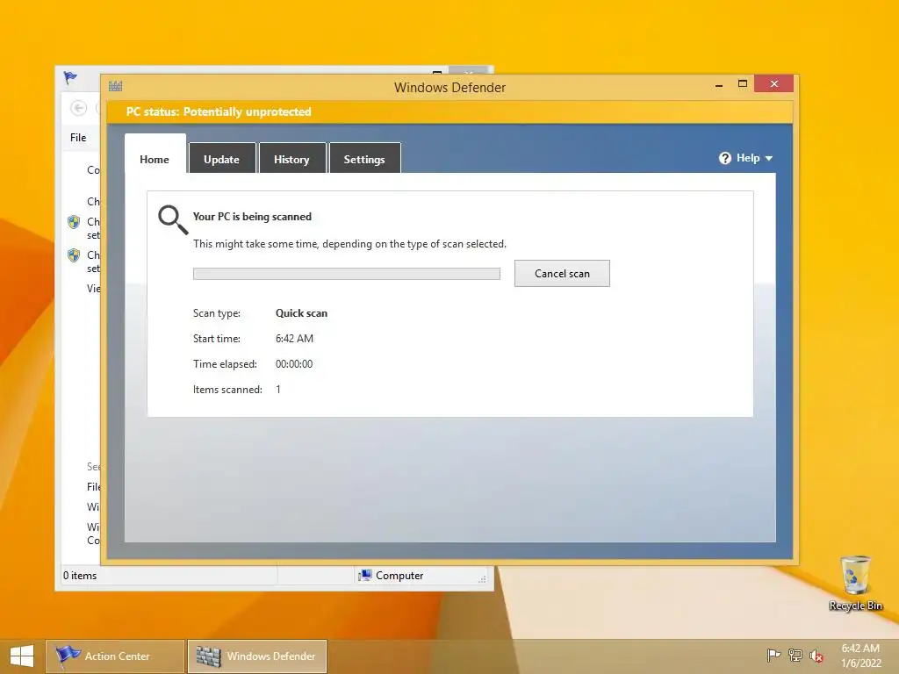
Task: Select the 'PC status: Potentially unprotected' banner text
Action: pyautogui.click(x=219, y=111)
